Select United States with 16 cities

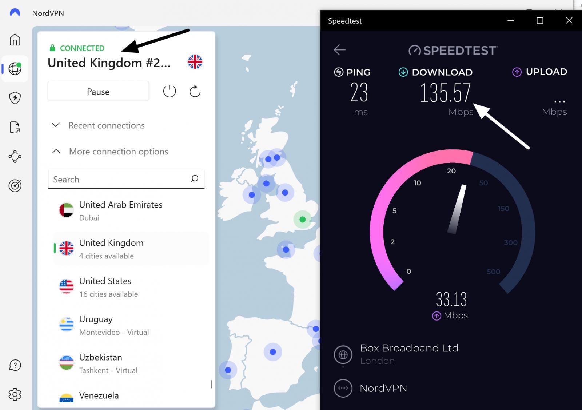(x=105, y=287)
